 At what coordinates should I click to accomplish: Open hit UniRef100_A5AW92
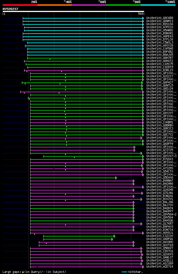point(160,30)
